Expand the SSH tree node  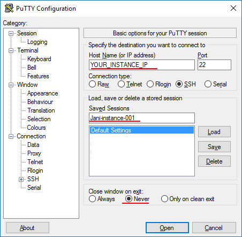[x=21, y=179]
